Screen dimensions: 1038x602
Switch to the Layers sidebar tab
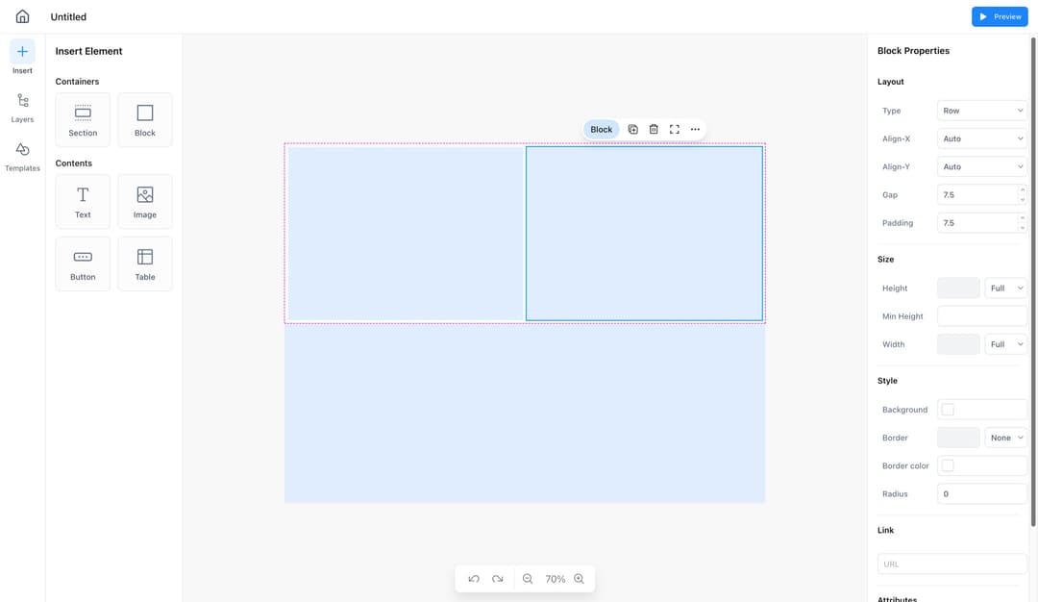[22, 107]
